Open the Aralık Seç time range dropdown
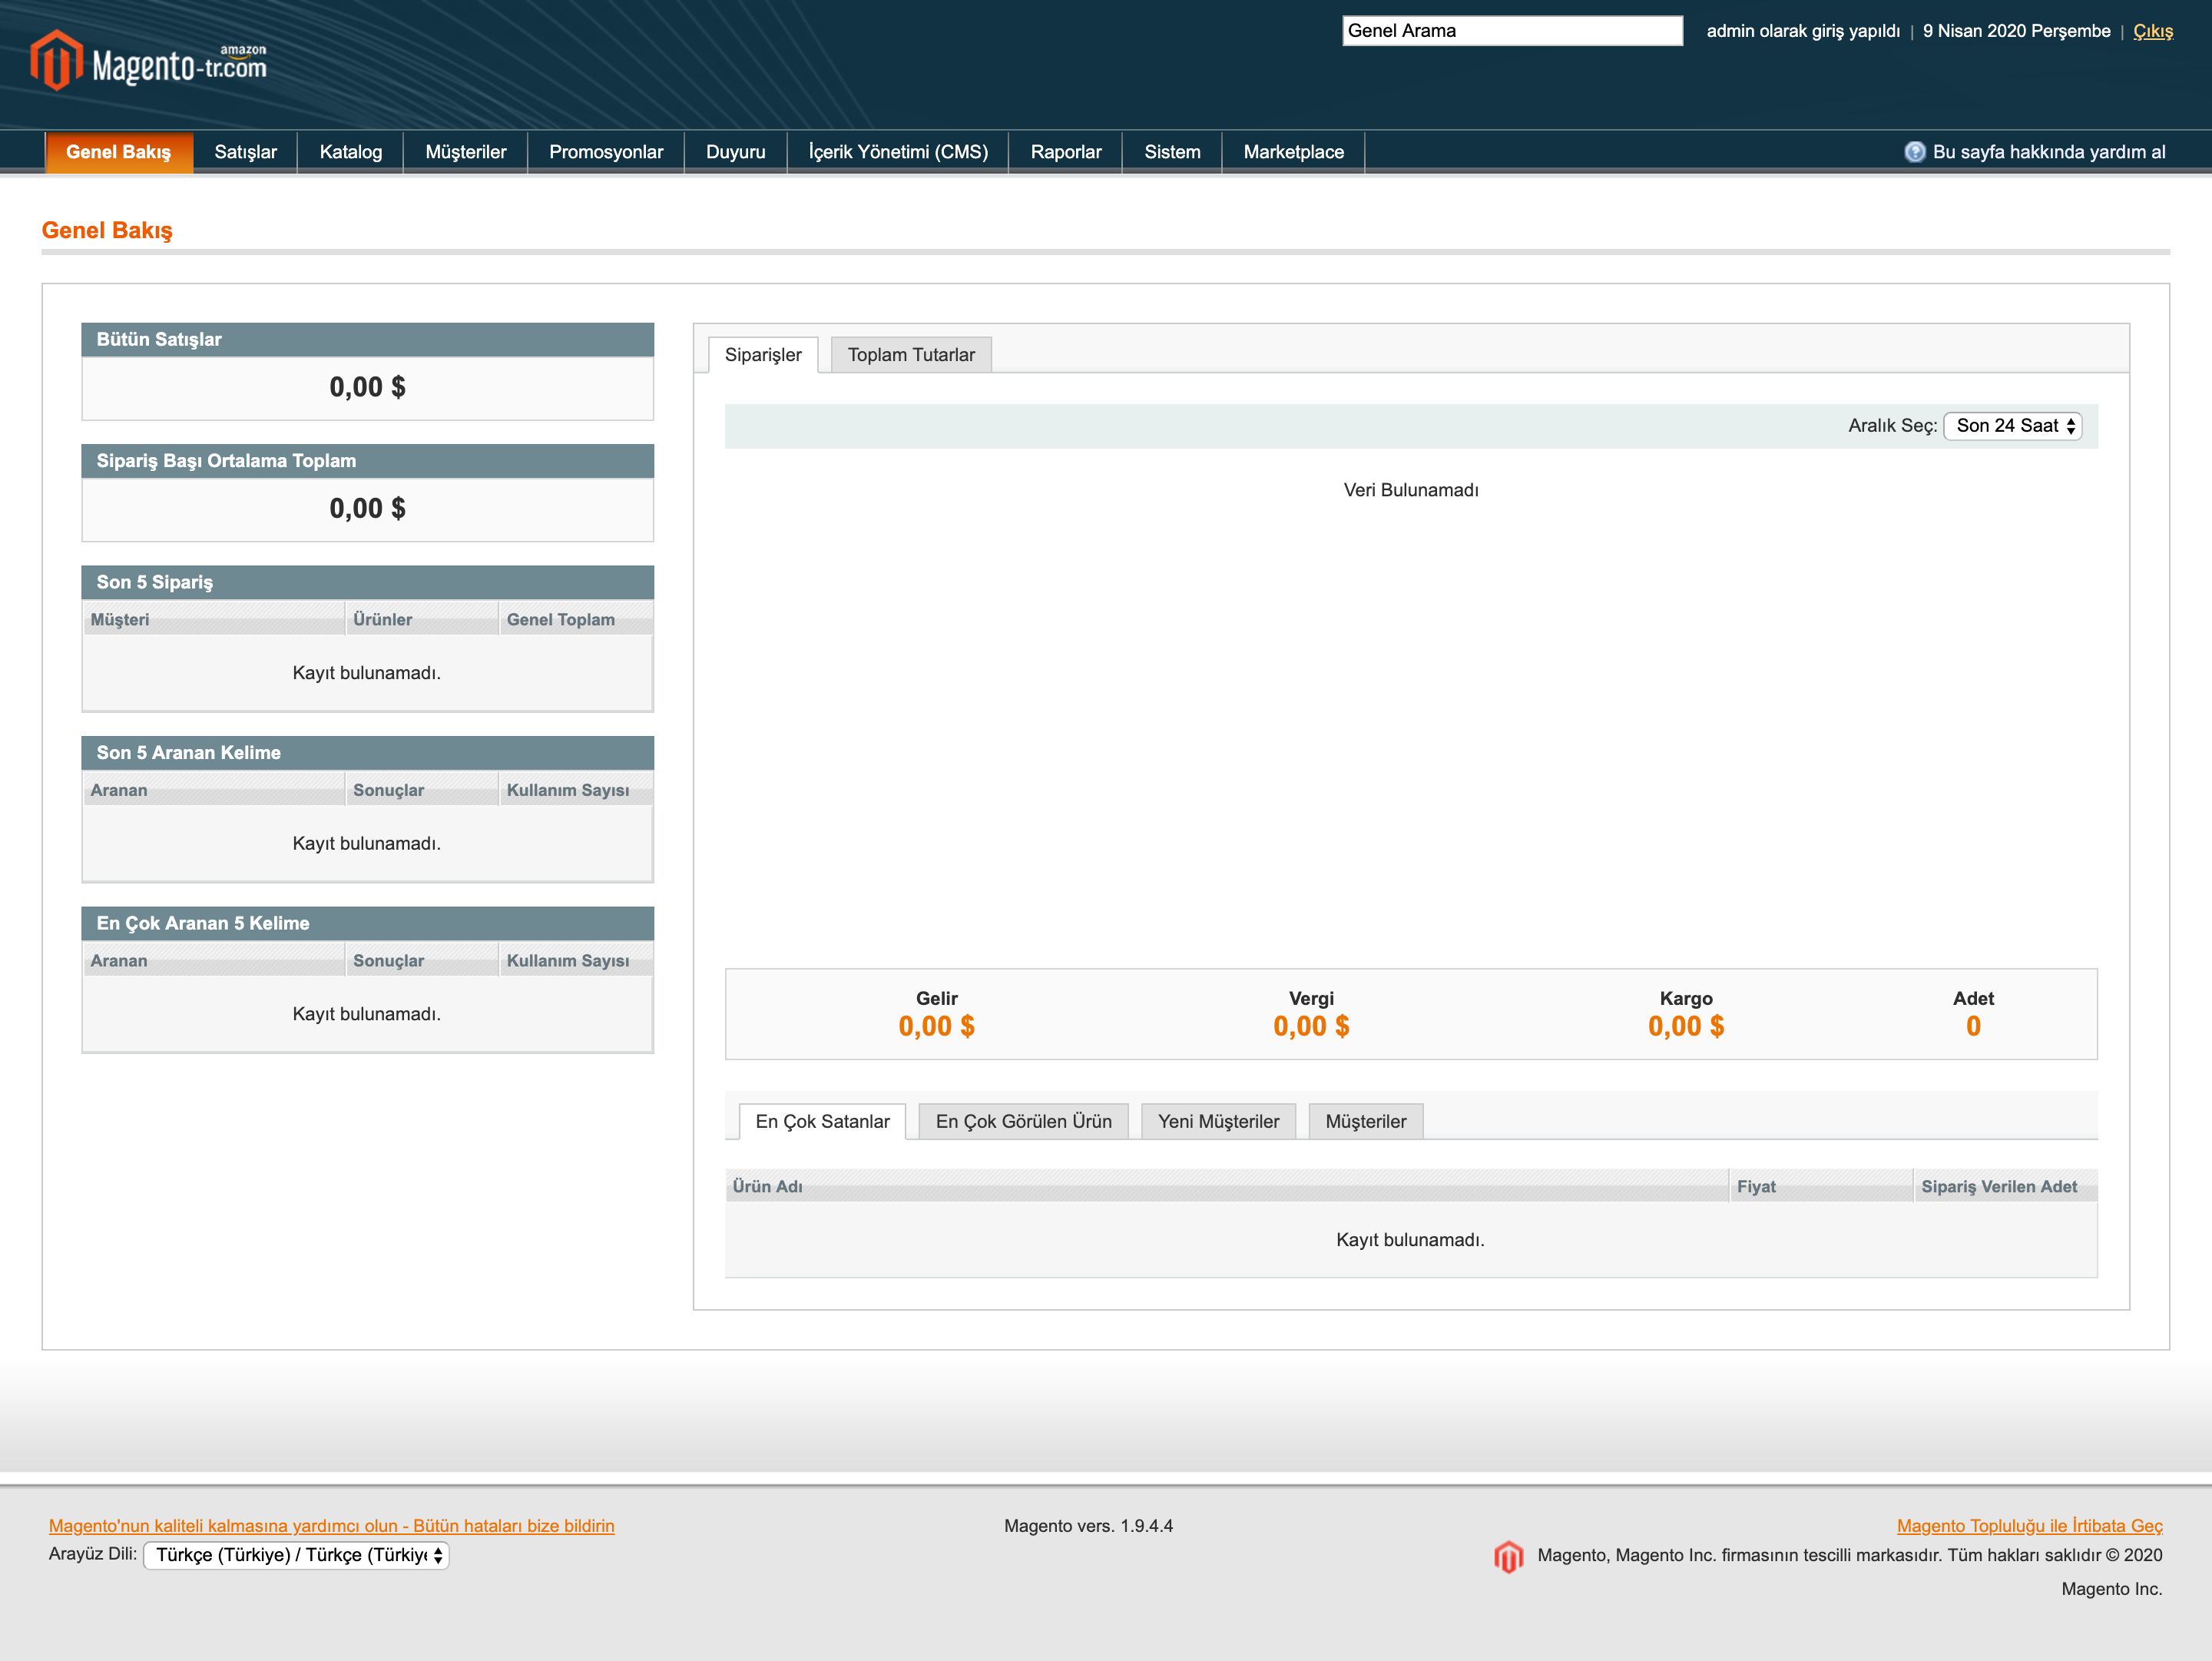 (x=2012, y=426)
